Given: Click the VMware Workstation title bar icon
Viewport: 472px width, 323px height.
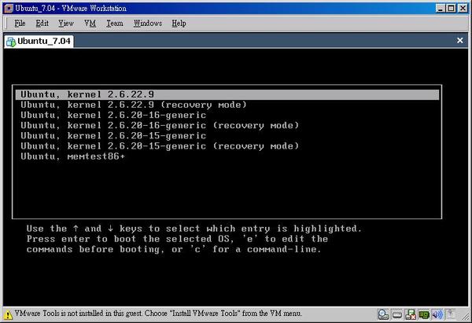Looking at the screenshot, I should [9, 8].
